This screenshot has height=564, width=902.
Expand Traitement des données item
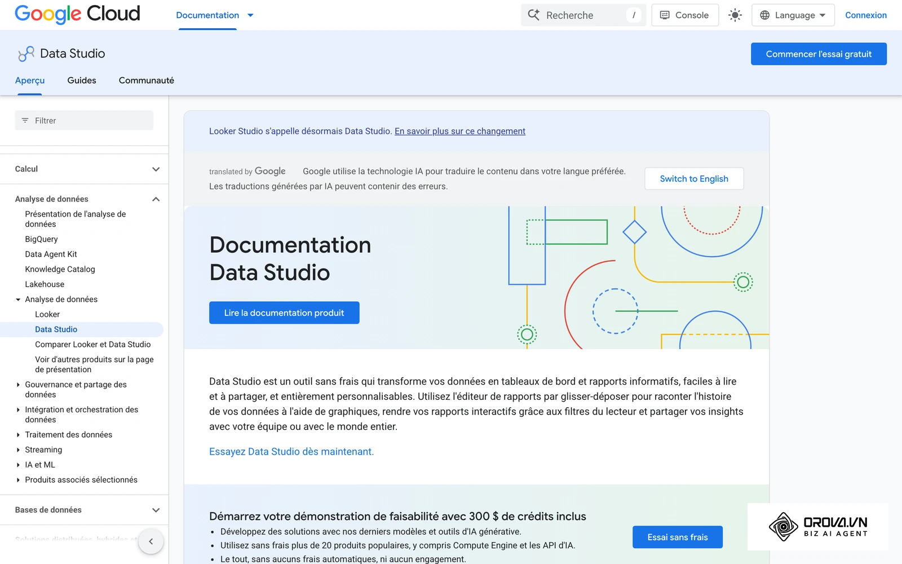[x=18, y=435]
